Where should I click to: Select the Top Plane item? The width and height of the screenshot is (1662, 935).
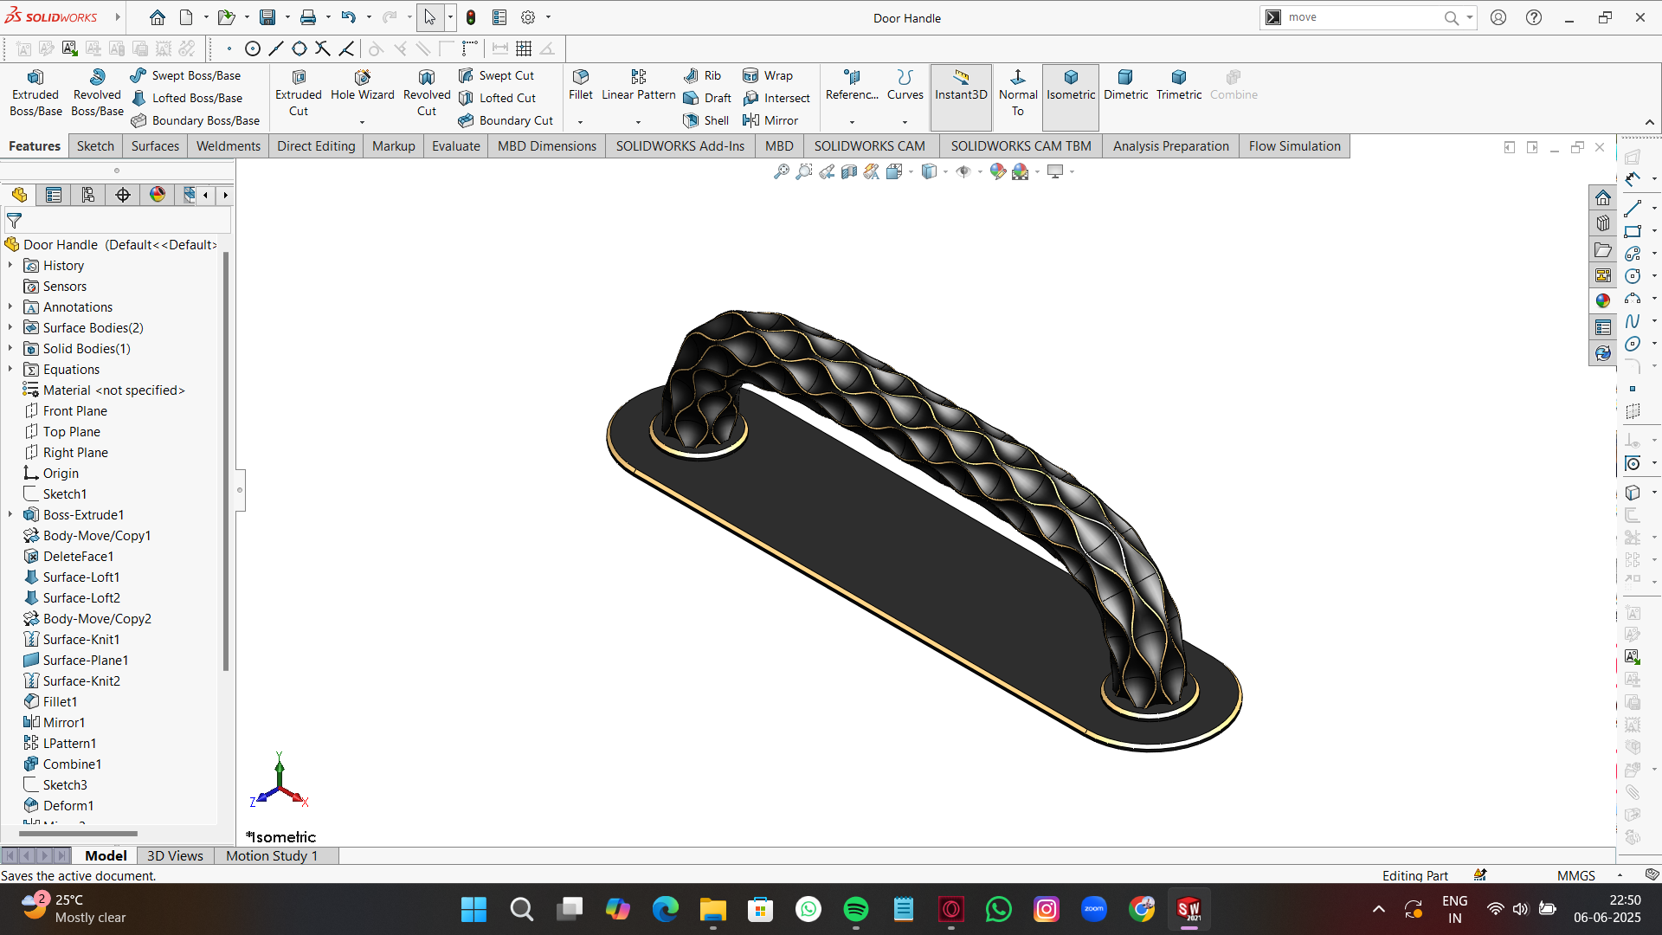62,432
